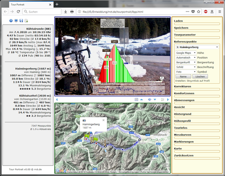Open a new browser tab with plus
The height and width of the screenshot is (176, 225).
click(57, 4)
